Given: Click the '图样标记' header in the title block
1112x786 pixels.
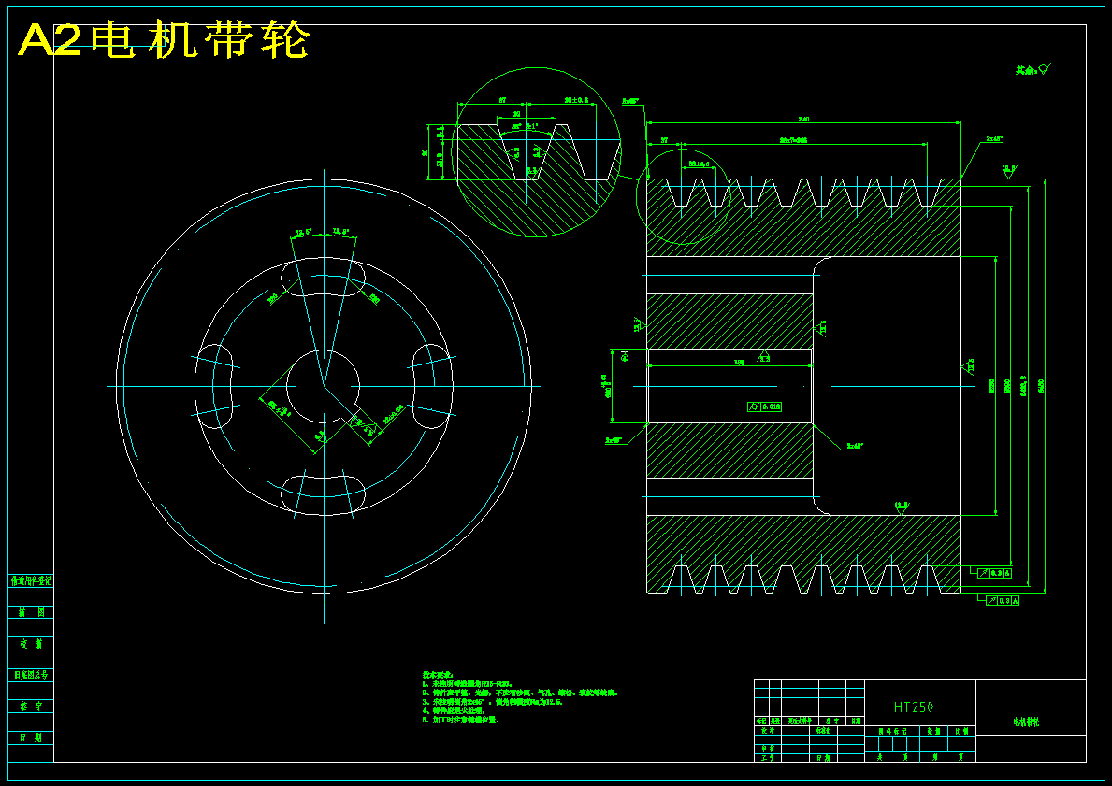Looking at the screenshot, I should click(x=892, y=731).
